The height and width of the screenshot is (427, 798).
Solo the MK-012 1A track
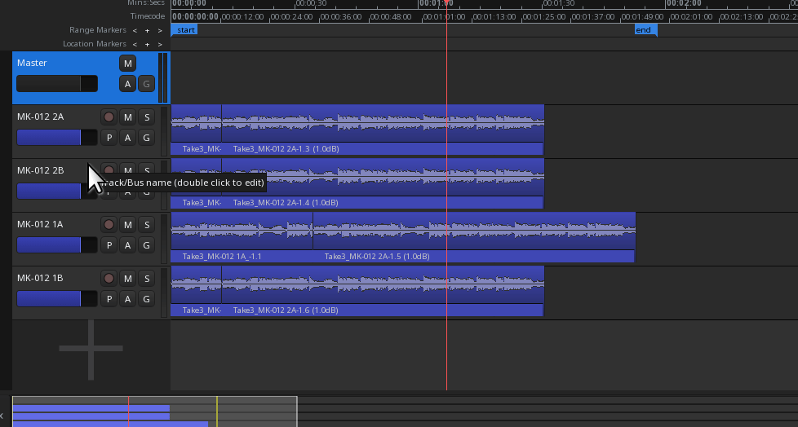[146, 225]
